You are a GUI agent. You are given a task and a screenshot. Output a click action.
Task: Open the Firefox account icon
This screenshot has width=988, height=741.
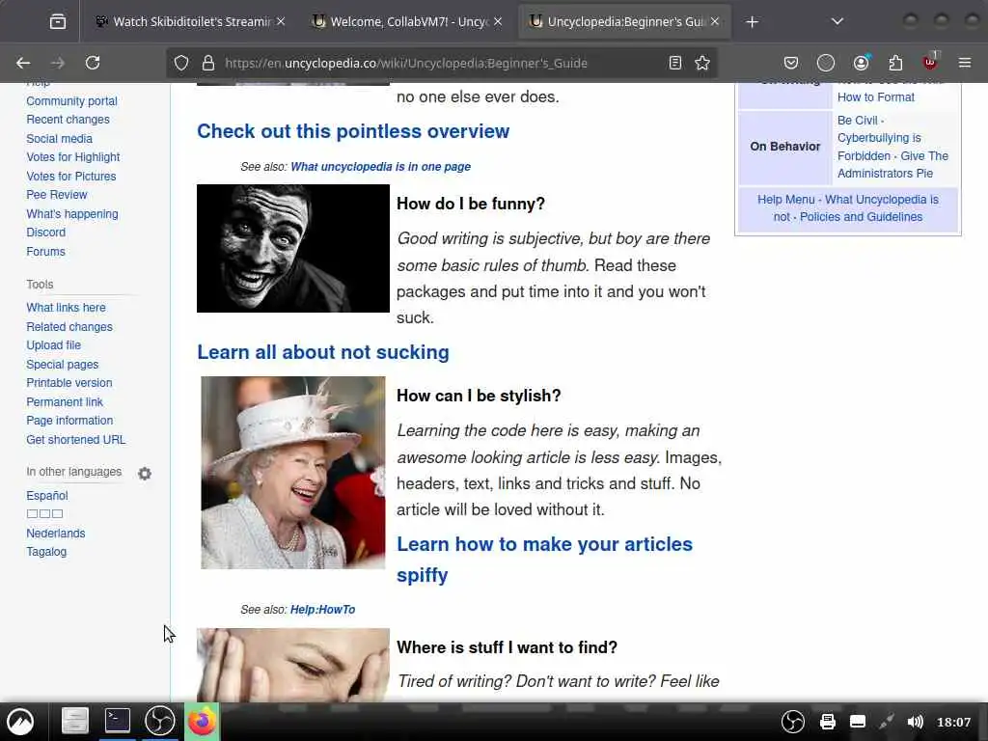[861, 63]
